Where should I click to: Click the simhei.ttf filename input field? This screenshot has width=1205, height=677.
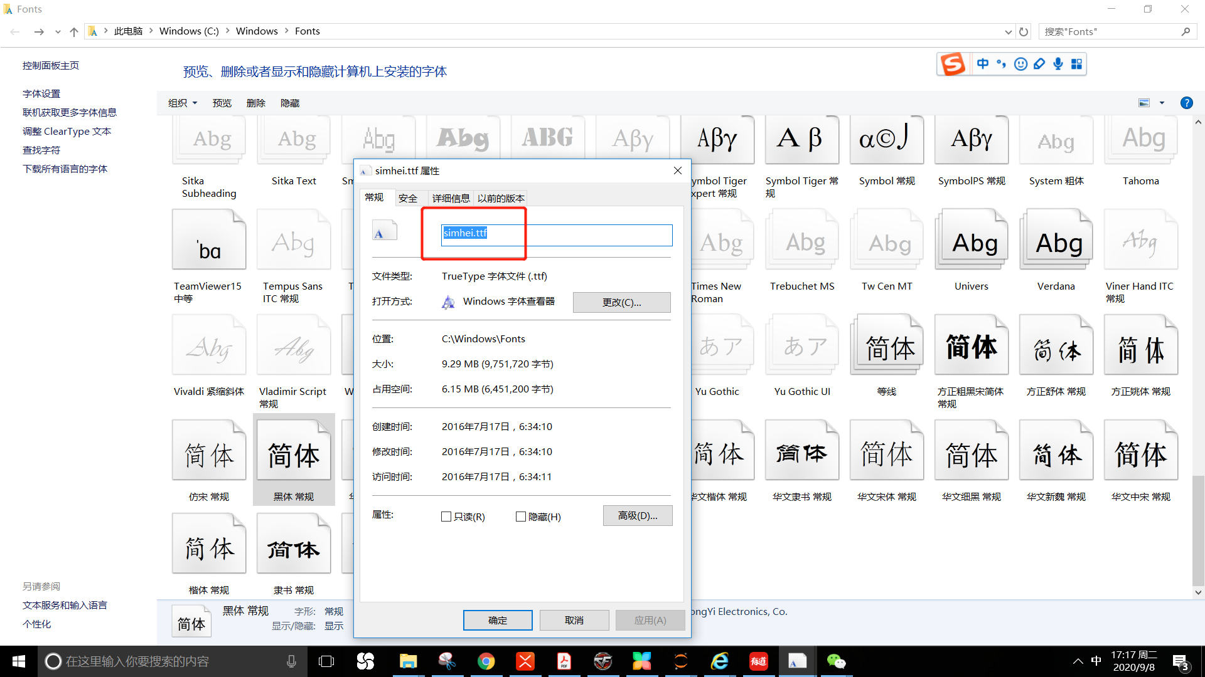[x=557, y=233]
